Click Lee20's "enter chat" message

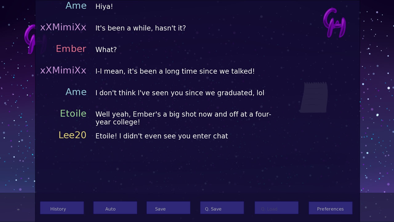162,136
